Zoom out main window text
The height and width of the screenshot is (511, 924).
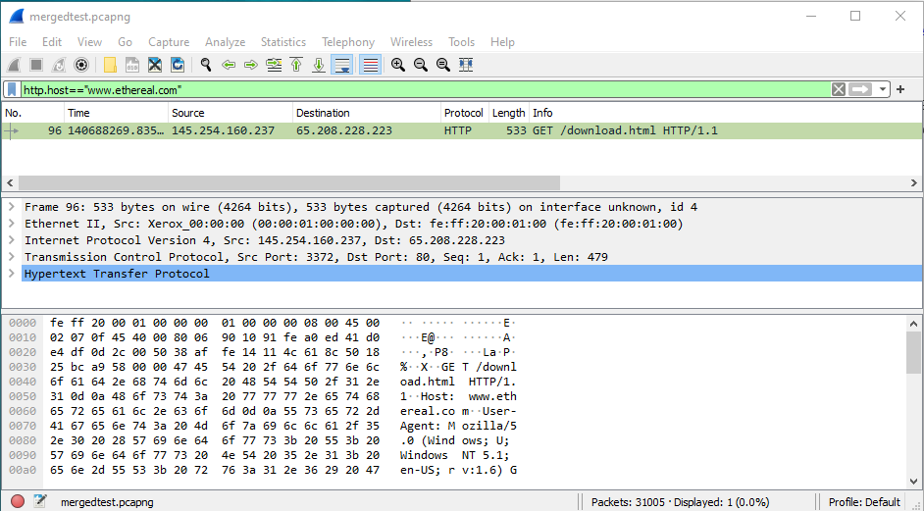(421, 65)
